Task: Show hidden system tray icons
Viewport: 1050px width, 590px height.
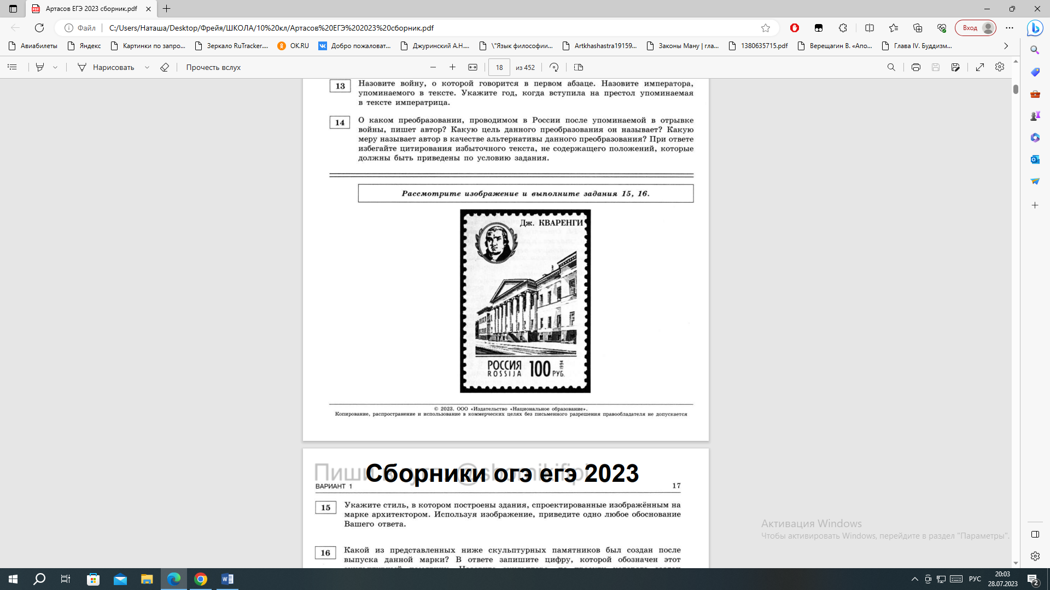Action: coord(914,579)
